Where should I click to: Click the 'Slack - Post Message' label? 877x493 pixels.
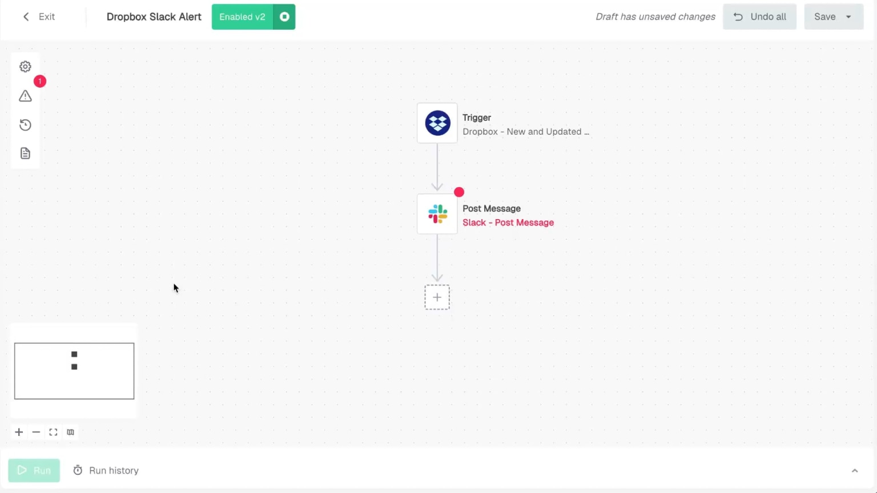(x=508, y=223)
